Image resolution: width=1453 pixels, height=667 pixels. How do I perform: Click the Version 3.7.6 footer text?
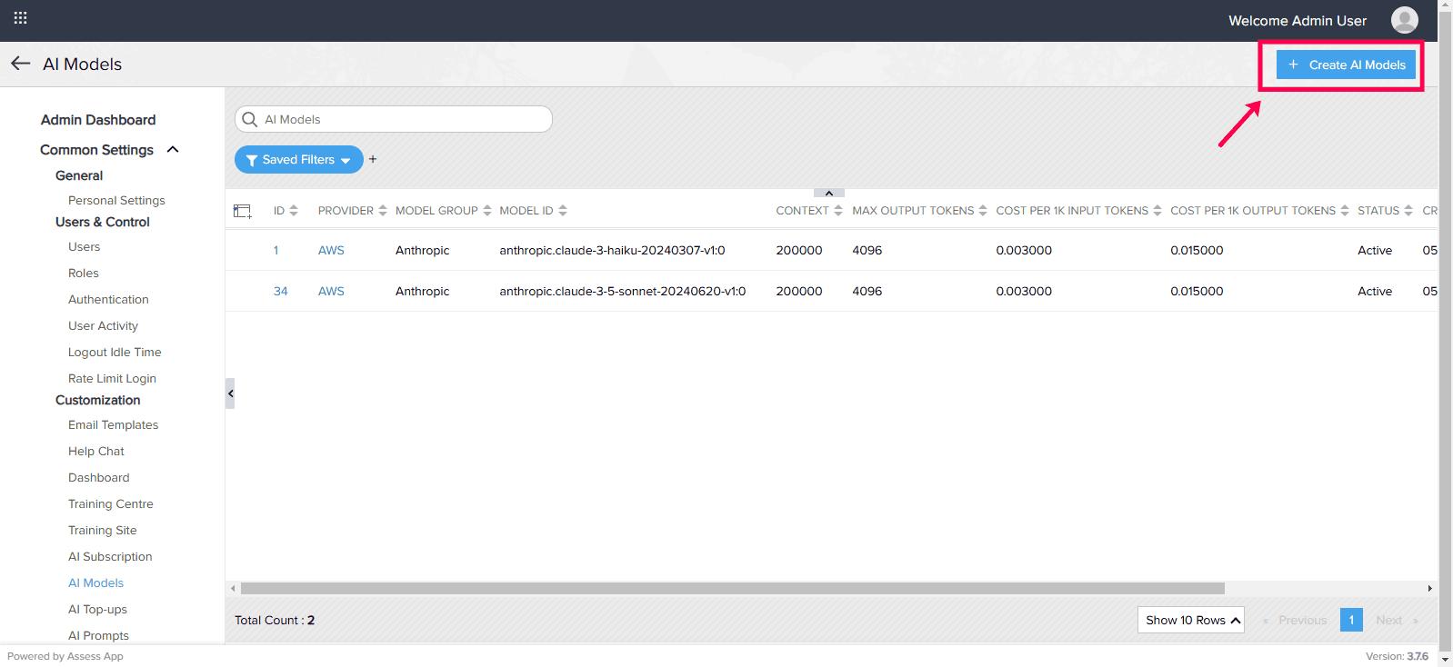point(1397,656)
